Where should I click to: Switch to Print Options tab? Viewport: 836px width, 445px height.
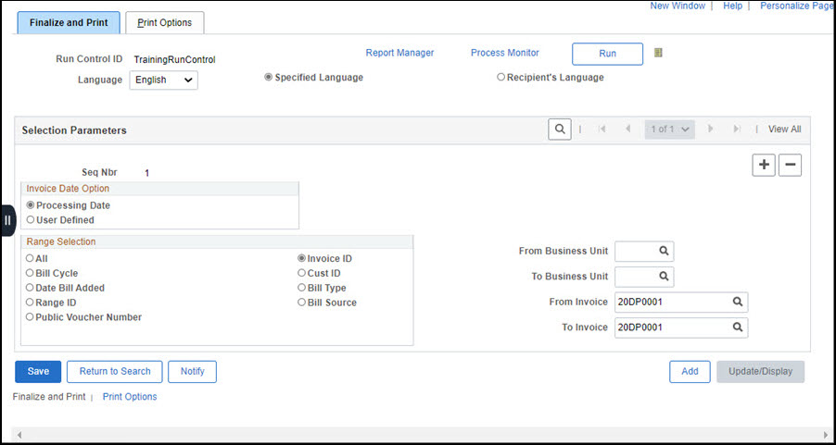click(x=164, y=22)
